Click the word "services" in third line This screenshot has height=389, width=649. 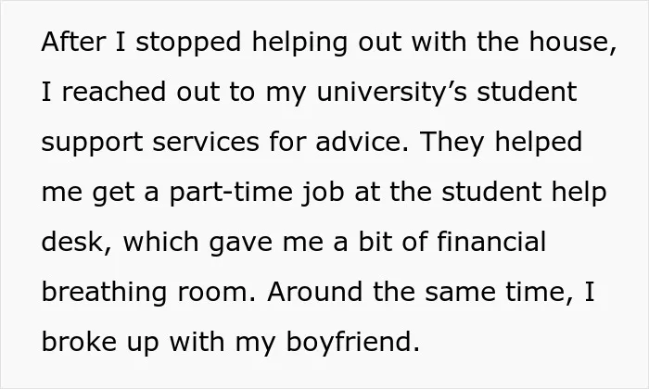[x=206, y=142]
